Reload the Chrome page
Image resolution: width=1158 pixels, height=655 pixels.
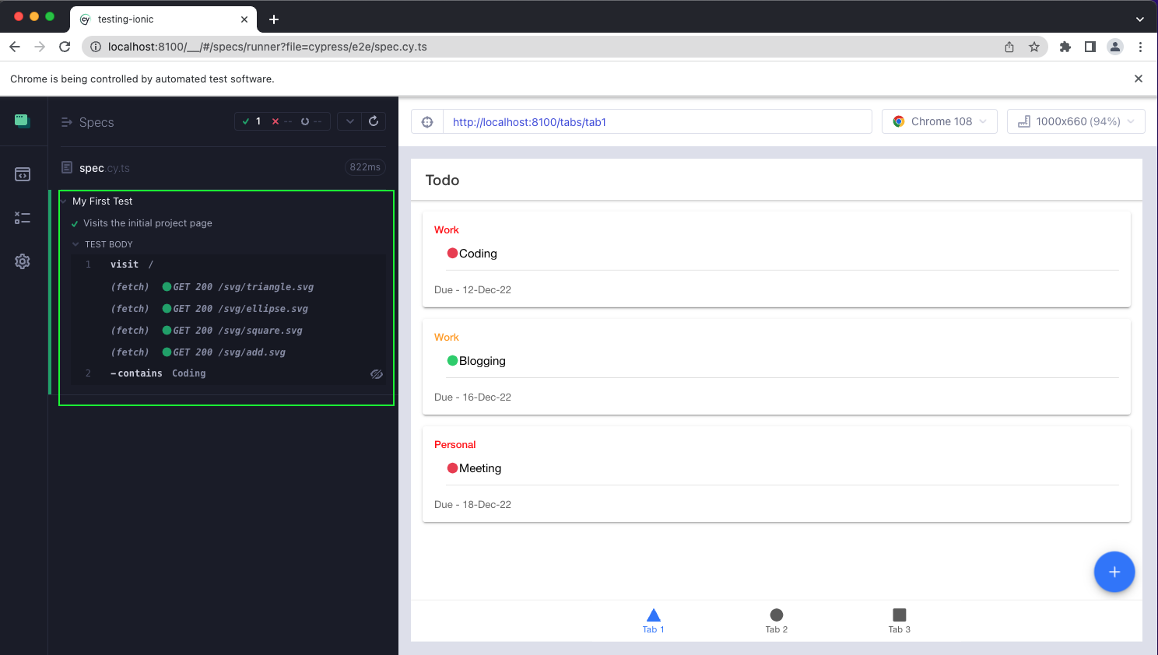click(65, 47)
